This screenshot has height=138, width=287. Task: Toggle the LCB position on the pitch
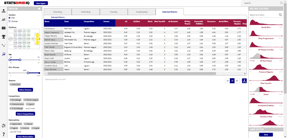(16, 35)
